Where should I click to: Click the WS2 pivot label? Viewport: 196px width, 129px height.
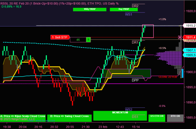[x=129, y=110]
